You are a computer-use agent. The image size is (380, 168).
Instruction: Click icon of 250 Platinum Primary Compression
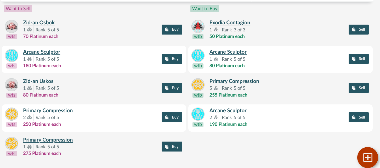click(x=12, y=114)
